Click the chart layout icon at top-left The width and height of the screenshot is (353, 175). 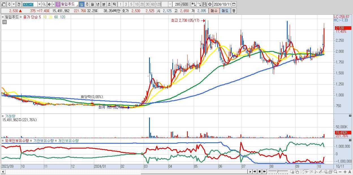point(3,4)
